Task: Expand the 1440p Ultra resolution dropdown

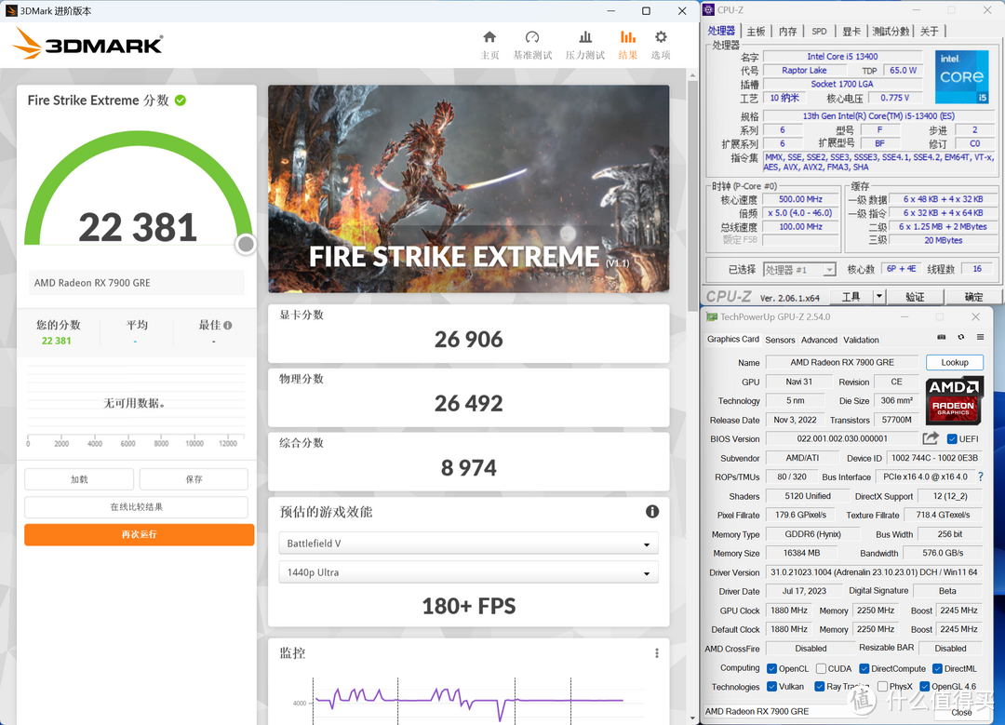Action: [x=468, y=572]
